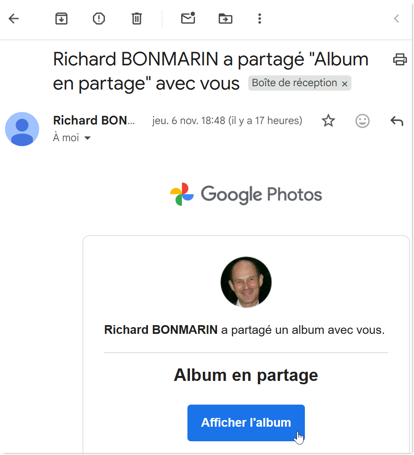Screen dimensions: 414x455
Task: Add an emoji reaction to message
Action: tap(362, 121)
